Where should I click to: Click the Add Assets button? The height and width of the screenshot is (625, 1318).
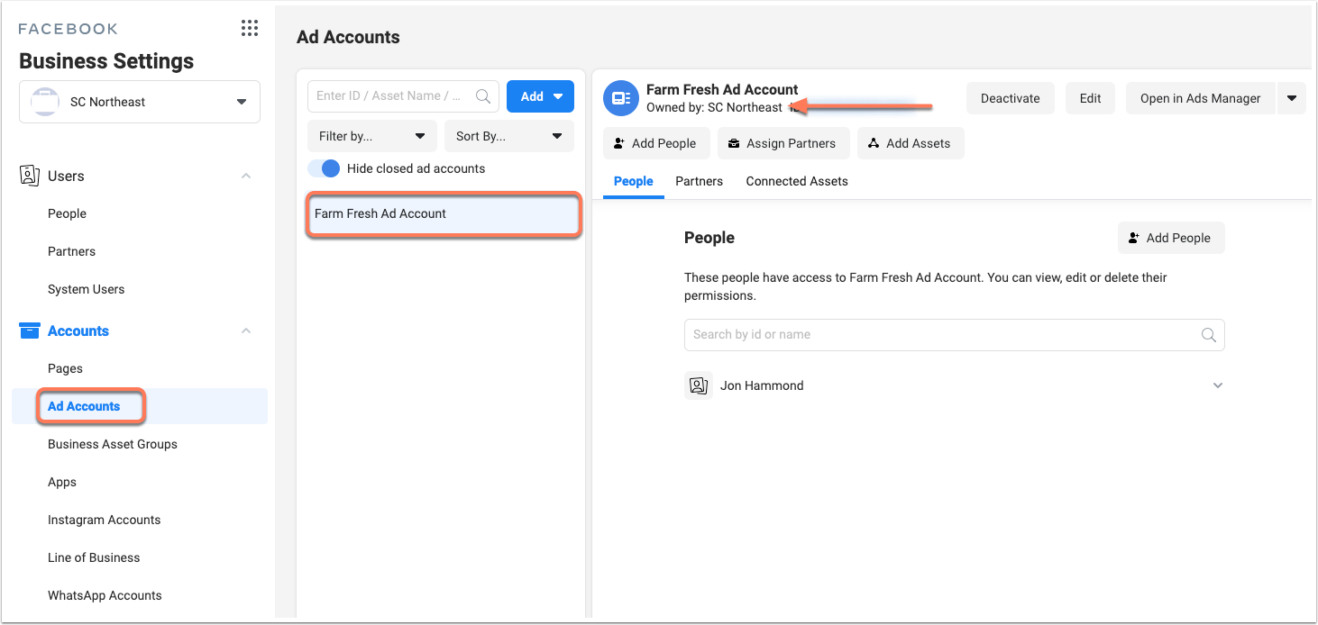tap(911, 143)
